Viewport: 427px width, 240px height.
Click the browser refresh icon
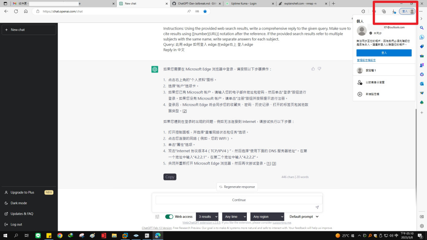[16, 11]
